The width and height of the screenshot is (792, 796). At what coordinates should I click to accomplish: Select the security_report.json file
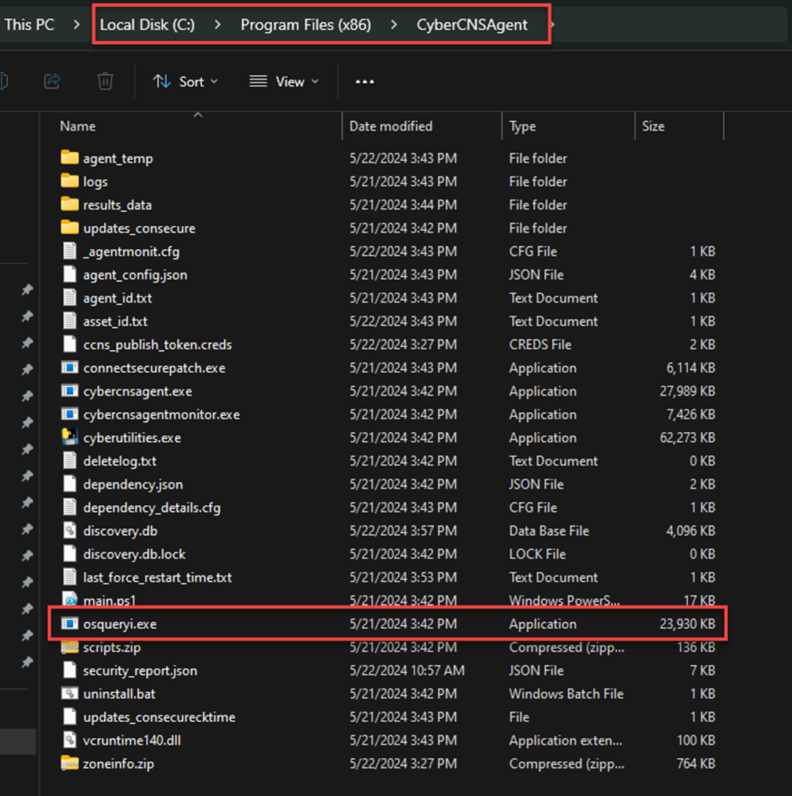140,671
